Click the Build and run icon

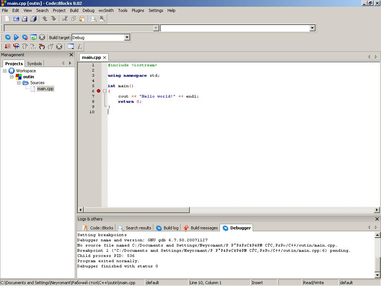coord(25,37)
